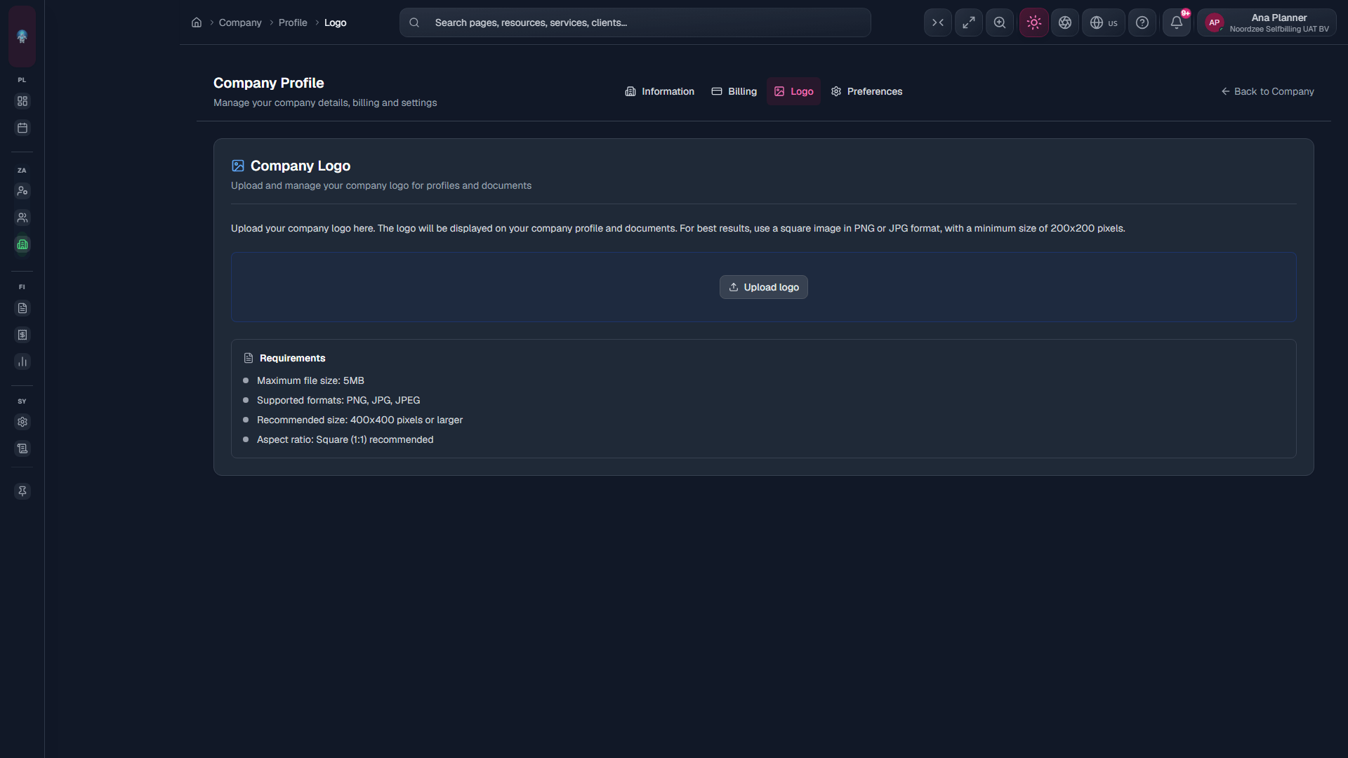Go to Company in breadcrumb
The image size is (1348, 758).
click(240, 22)
